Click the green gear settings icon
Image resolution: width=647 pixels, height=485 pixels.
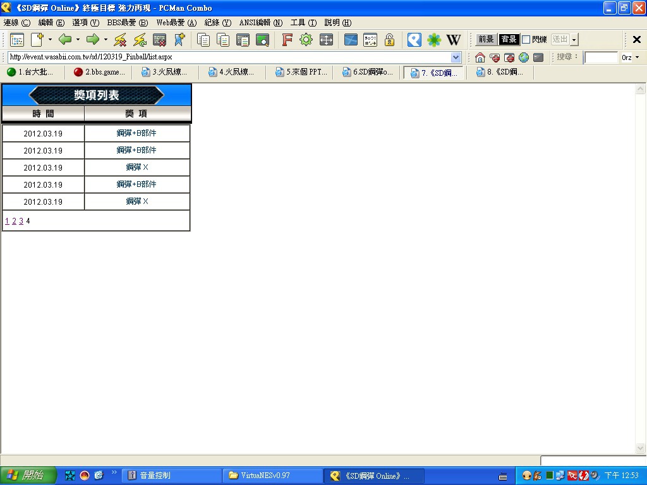point(306,40)
